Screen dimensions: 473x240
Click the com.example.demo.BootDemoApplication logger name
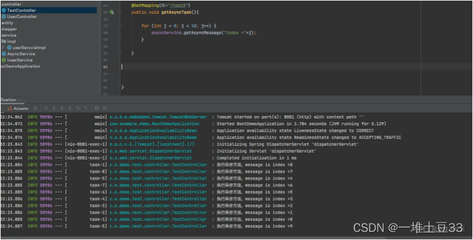click(x=154, y=124)
